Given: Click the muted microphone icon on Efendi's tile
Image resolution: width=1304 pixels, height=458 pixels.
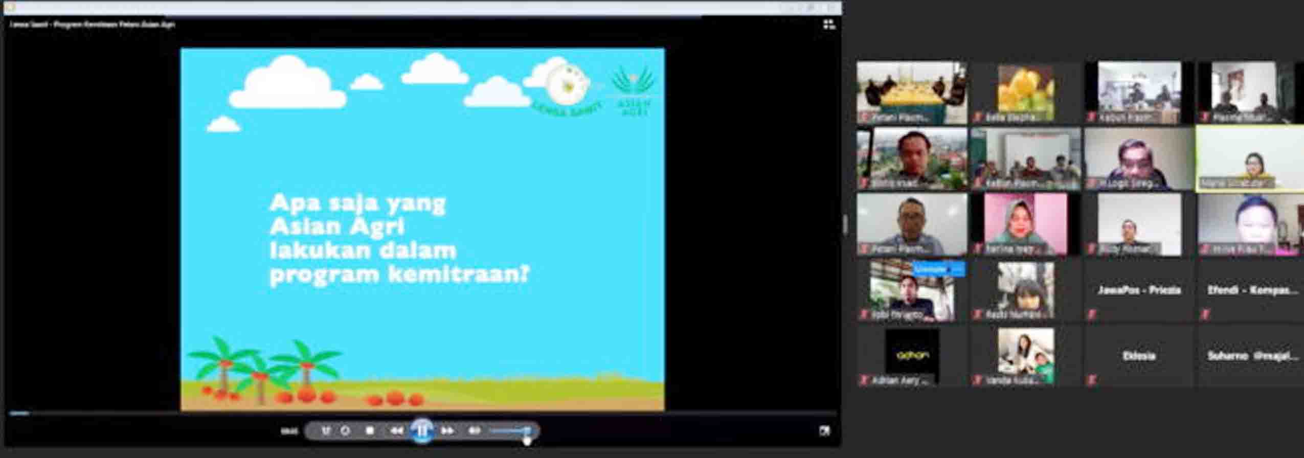Looking at the screenshot, I should [x=1205, y=314].
